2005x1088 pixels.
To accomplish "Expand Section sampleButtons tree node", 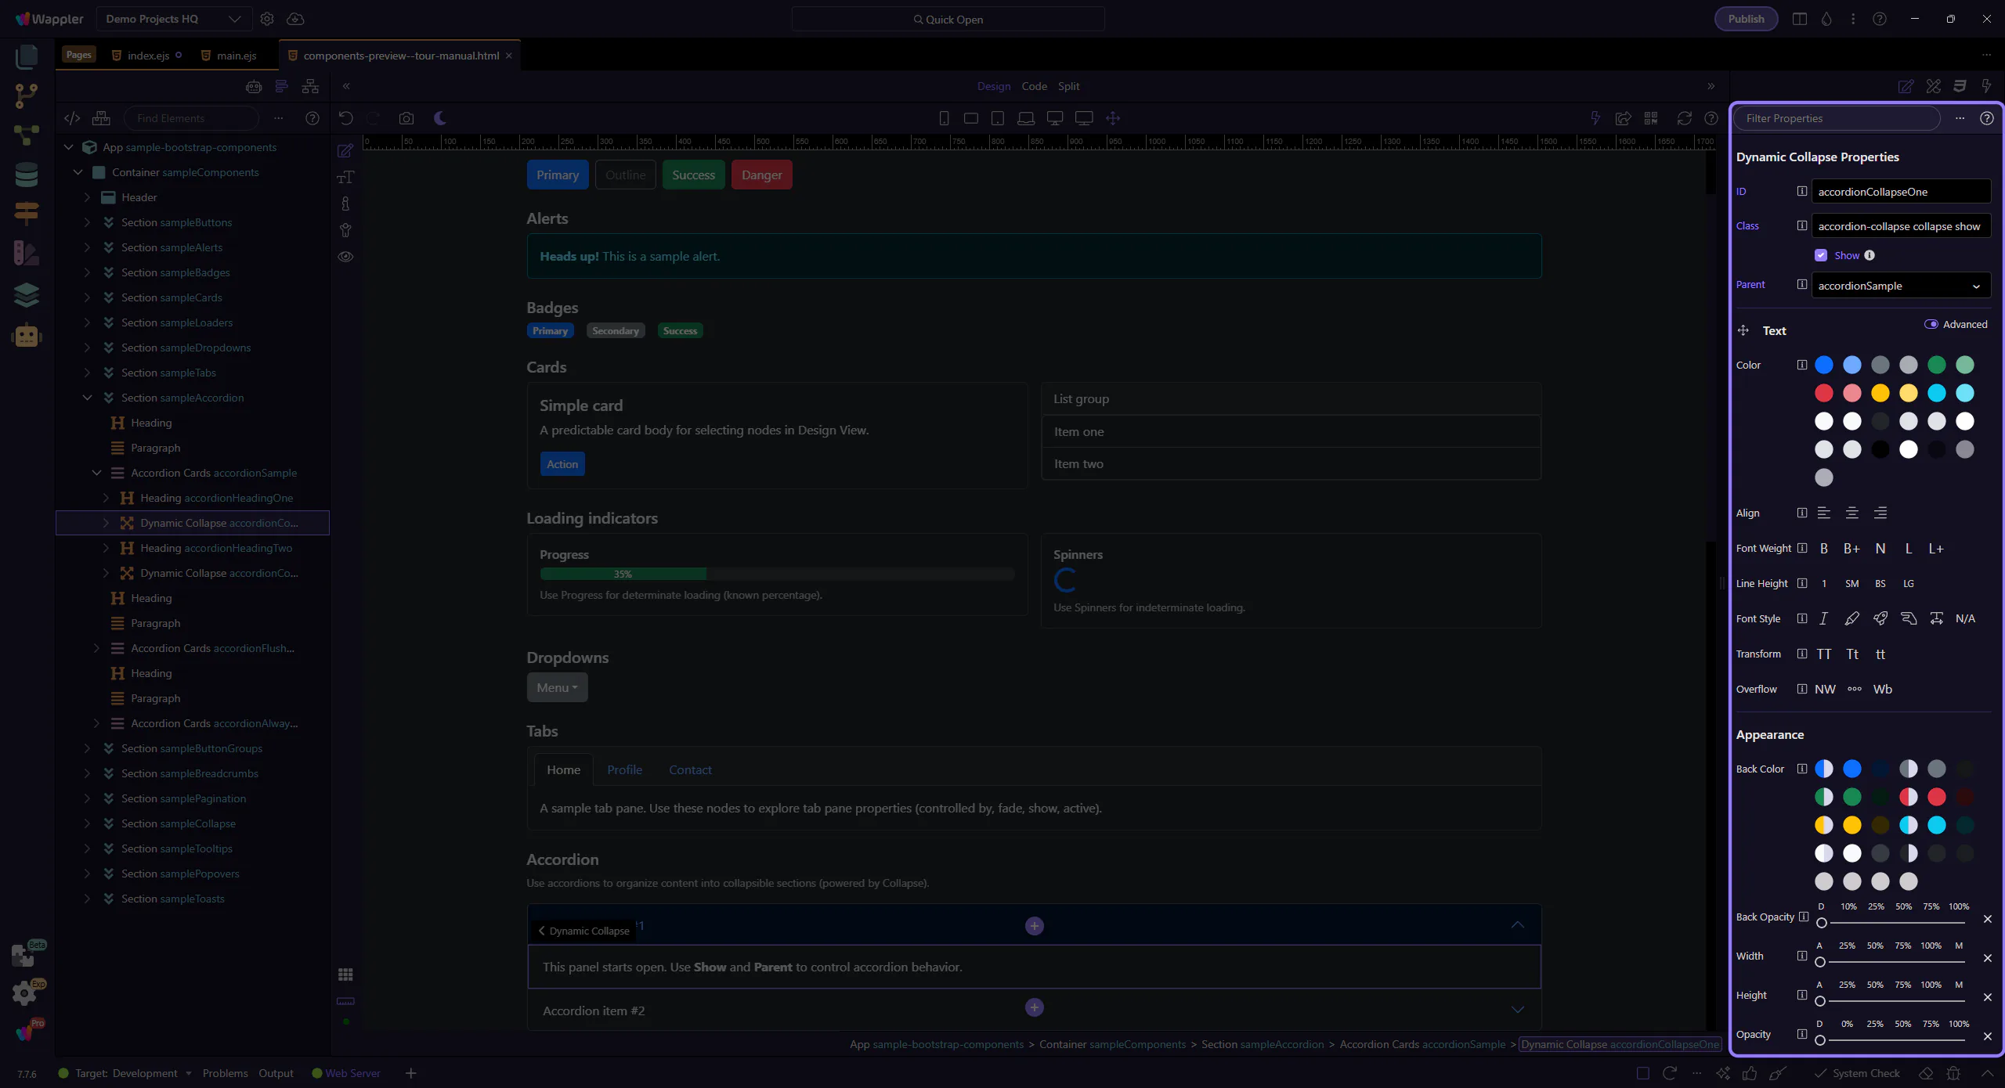I will click(x=88, y=222).
